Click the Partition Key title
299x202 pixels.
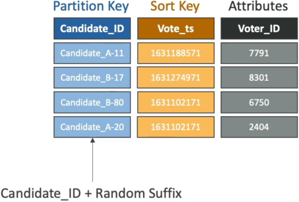coord(91,6)
